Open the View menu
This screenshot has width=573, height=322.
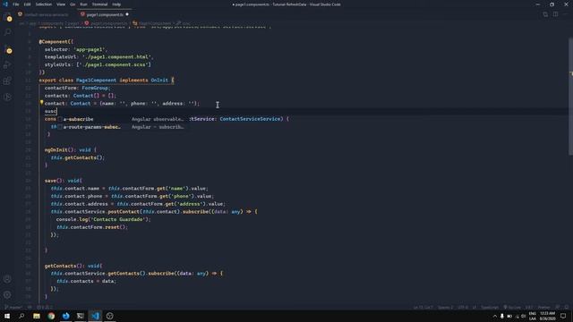pyautogui.click(x=61, y=4)
